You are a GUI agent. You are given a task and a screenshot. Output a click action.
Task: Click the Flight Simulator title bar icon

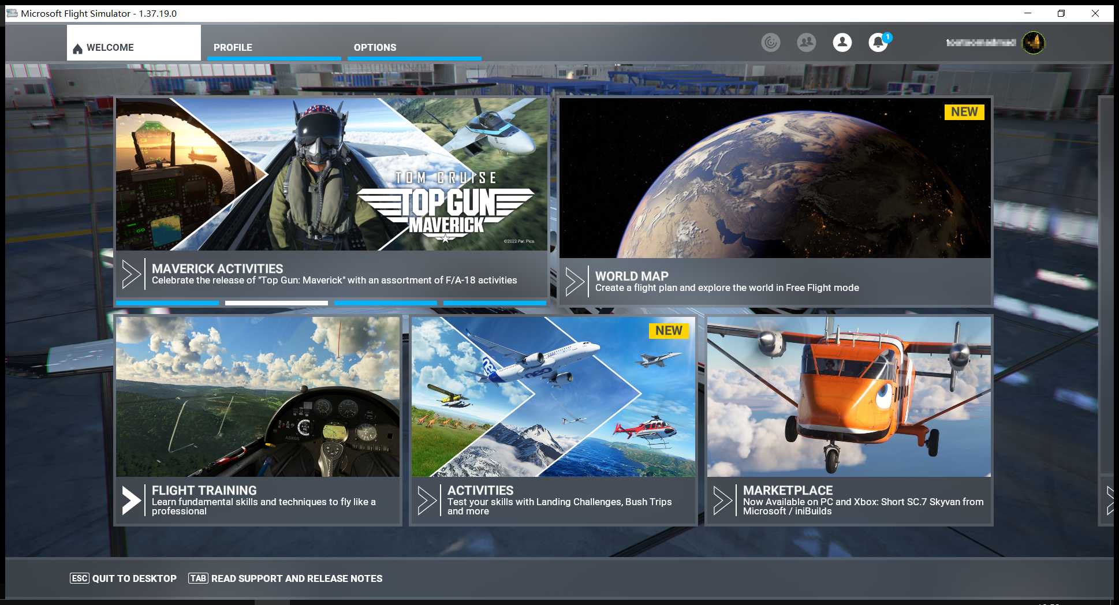[12, 13]
